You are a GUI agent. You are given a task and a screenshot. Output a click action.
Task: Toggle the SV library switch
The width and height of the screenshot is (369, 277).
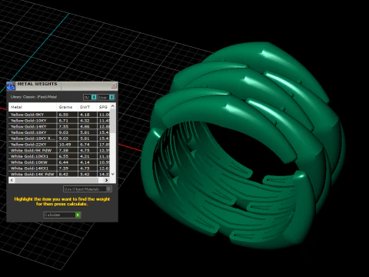pos(90,97)
